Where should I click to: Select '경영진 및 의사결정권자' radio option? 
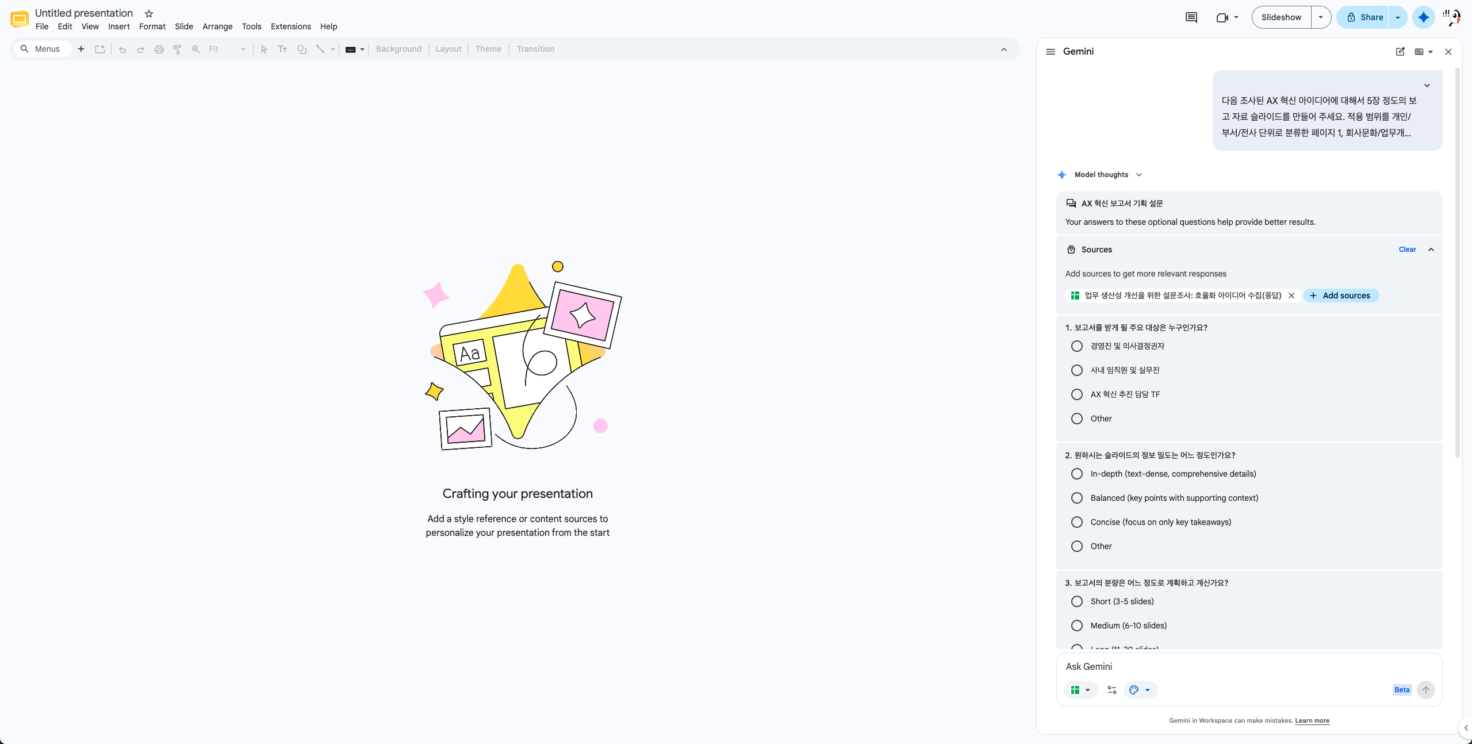(x=1077, y=346)
